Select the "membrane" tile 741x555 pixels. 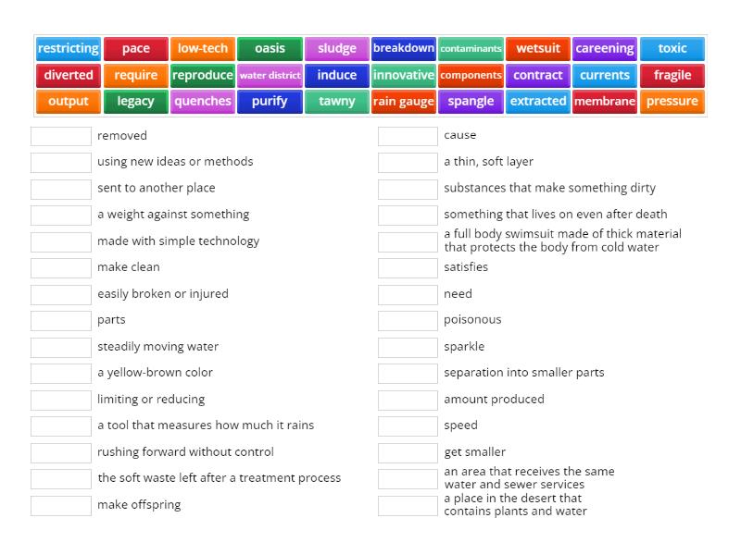(605, 102)
